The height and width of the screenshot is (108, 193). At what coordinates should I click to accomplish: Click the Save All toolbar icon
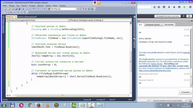click(x=19, y=9)
